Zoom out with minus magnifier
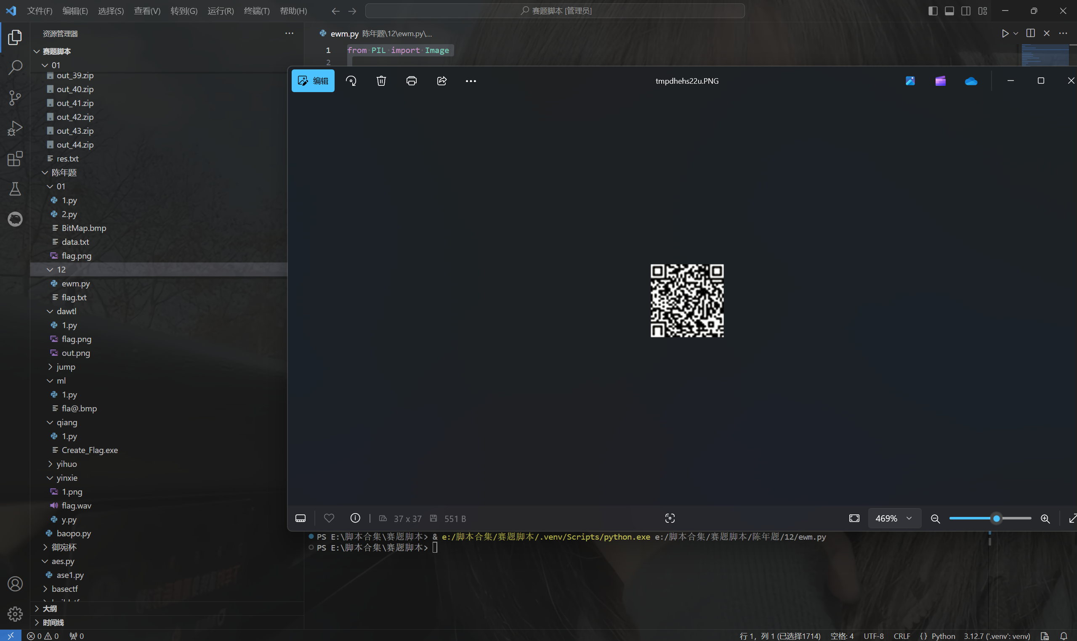The width and height of the screenshot is (1077, 641). (x=935, y=519)
